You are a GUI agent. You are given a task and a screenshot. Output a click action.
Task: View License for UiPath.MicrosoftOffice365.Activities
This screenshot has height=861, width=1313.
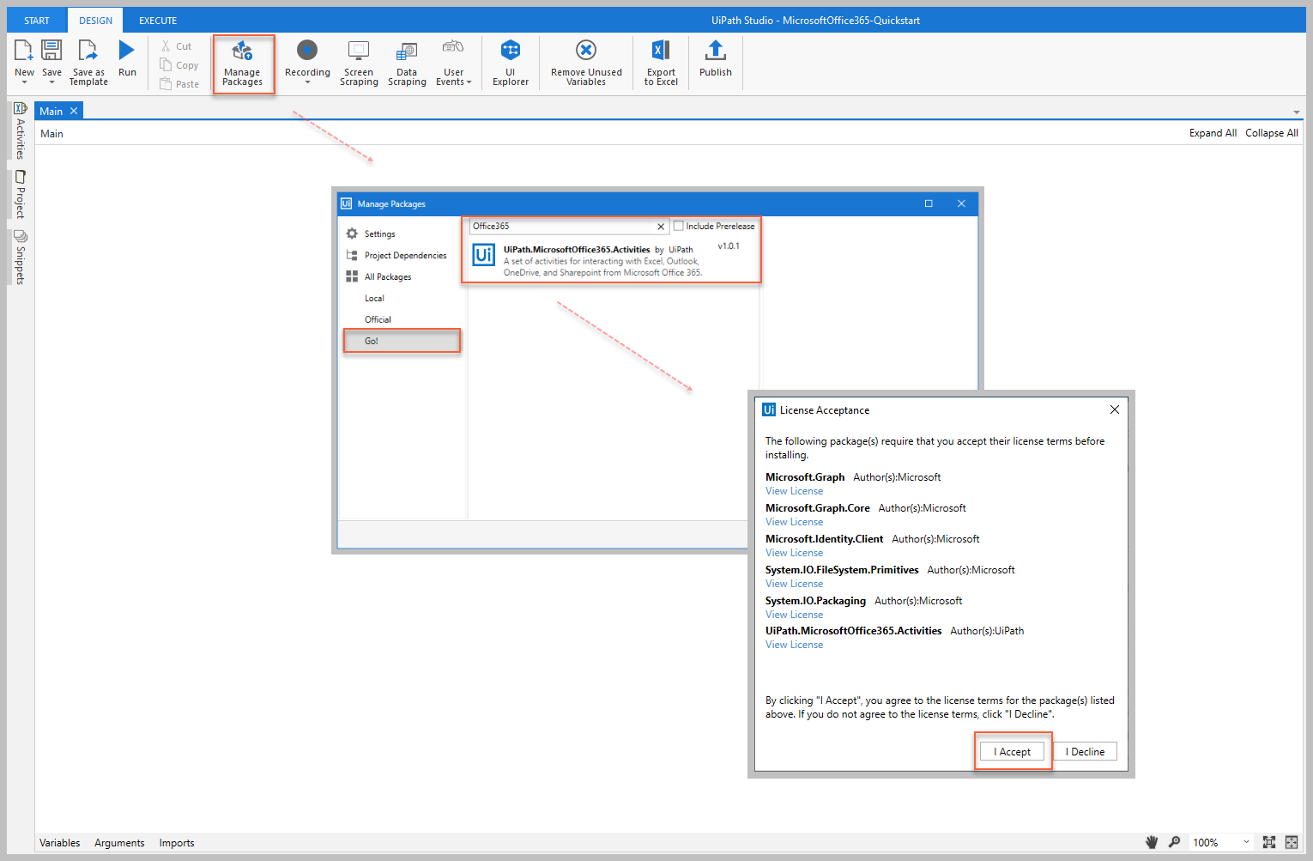click(794, 645)
